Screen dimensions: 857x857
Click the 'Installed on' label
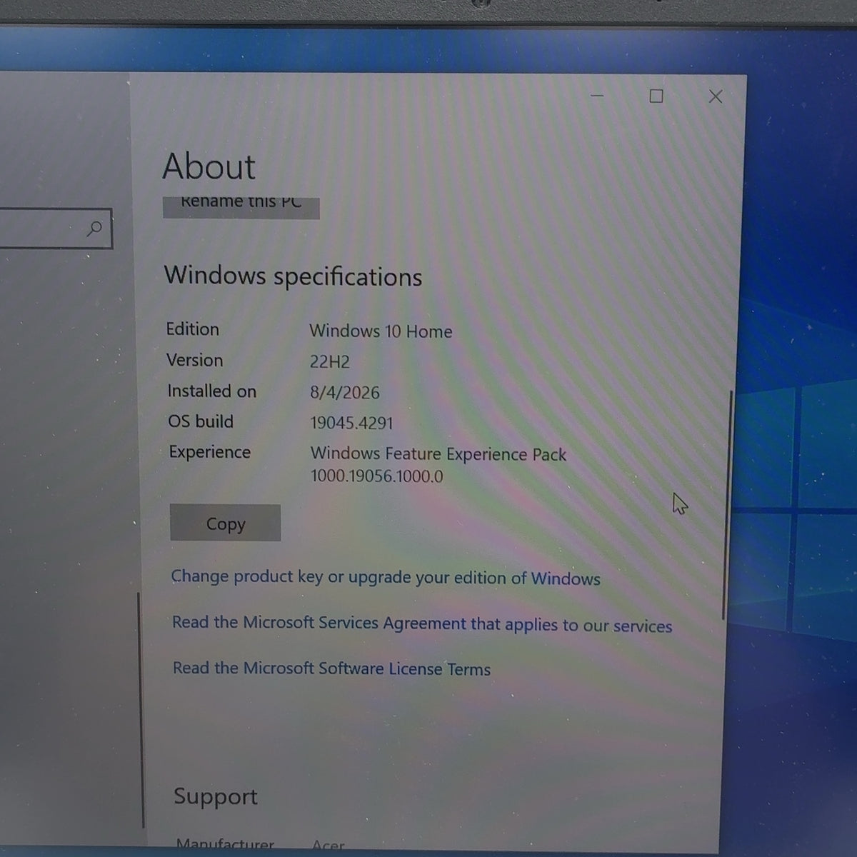pyautogui.click(x=211, y=391)
